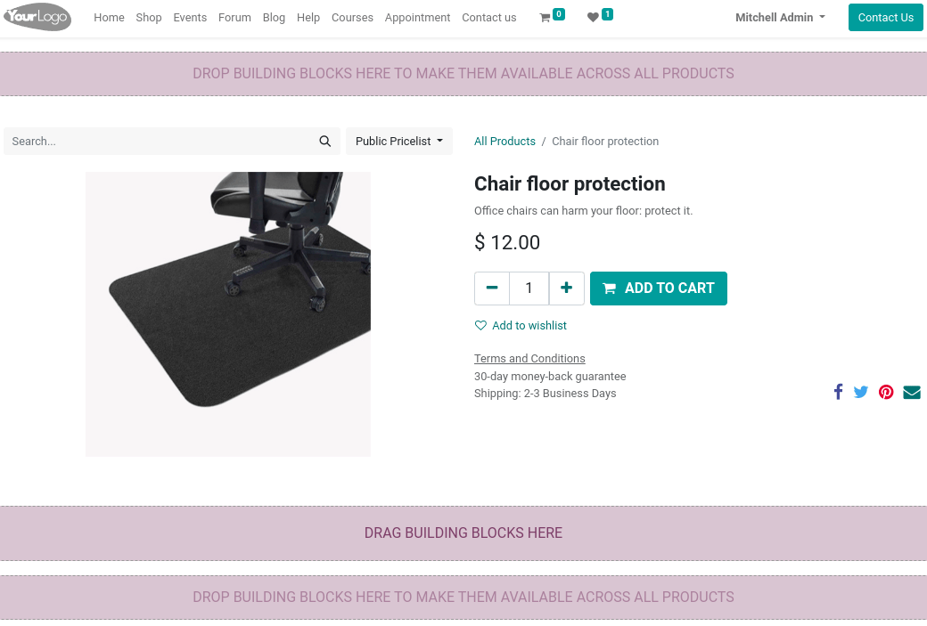Share product via the email envelope icon
Image resolution: width=927 pixels, height=626 pixels.
(x=911, y=392)
